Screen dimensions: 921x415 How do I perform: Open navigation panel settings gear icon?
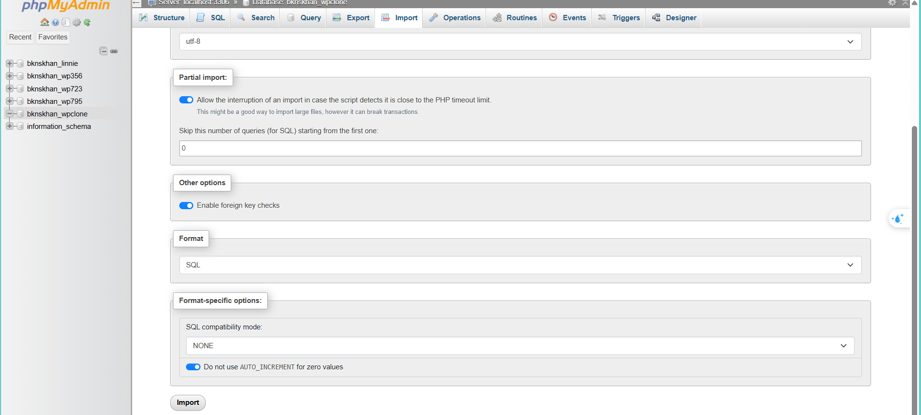(x=76, y=22)
